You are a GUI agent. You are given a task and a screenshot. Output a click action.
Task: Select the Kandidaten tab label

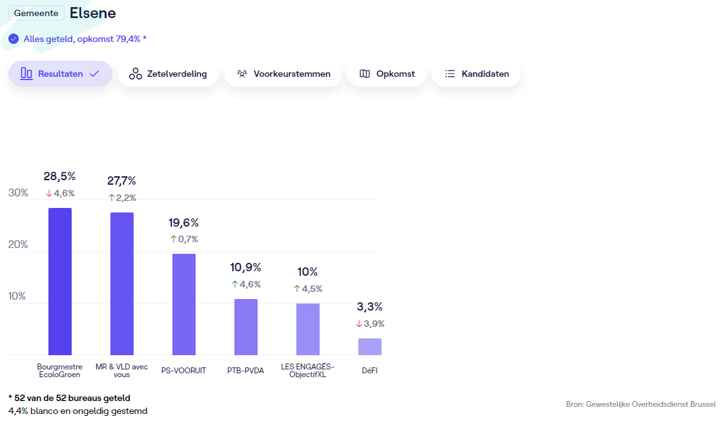tap(485, 74)
